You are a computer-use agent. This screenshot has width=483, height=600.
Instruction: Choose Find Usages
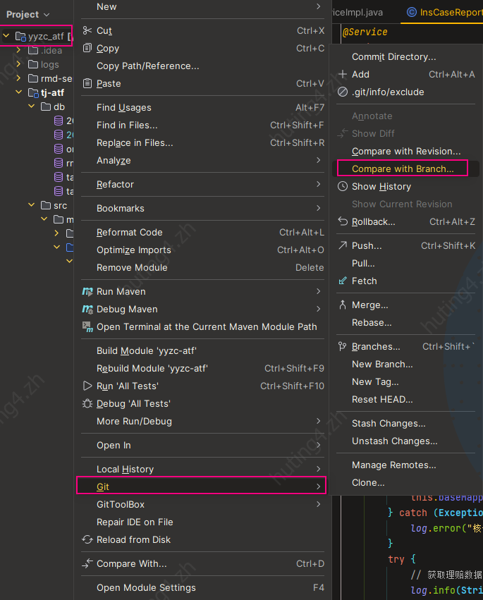(203, 108)
